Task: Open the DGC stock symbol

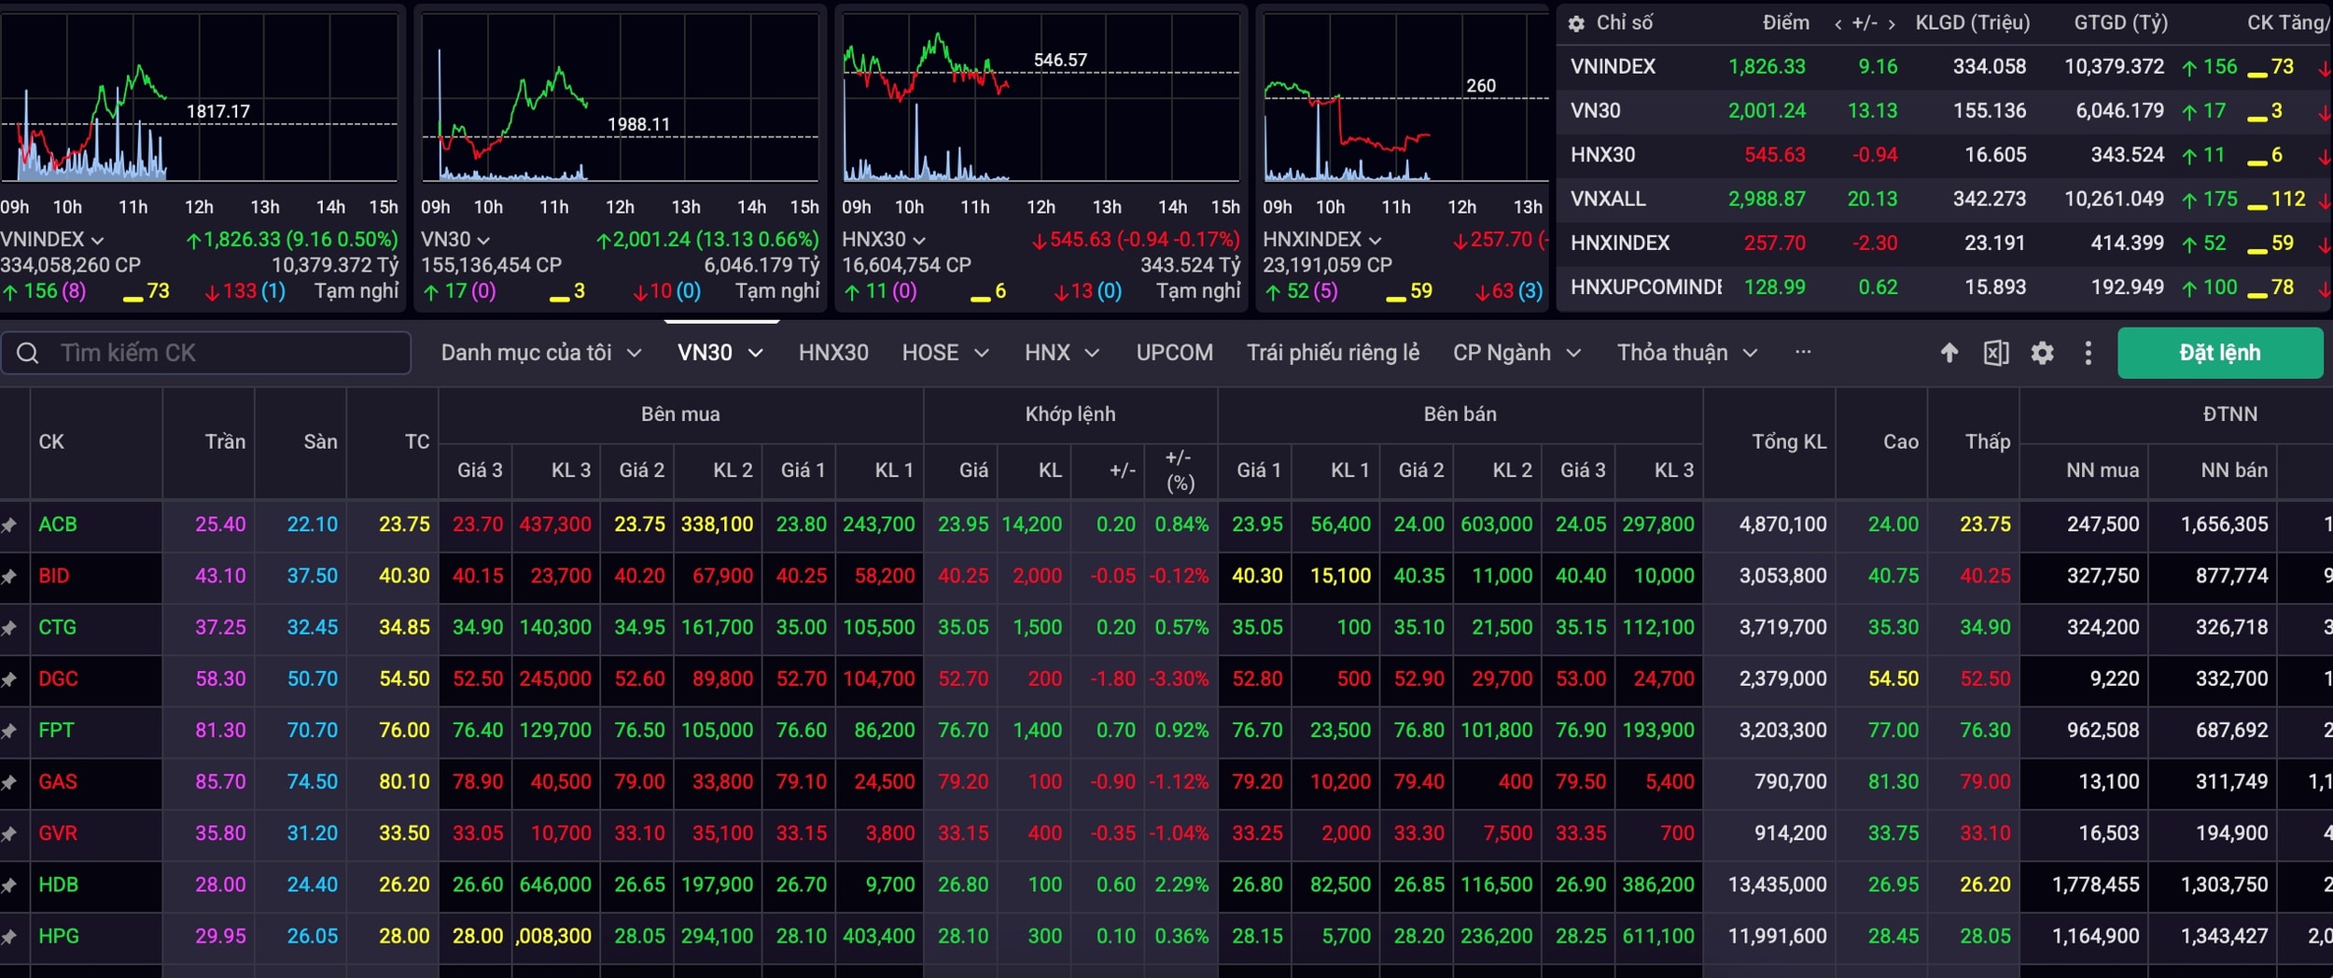Action: click(58, 678)
